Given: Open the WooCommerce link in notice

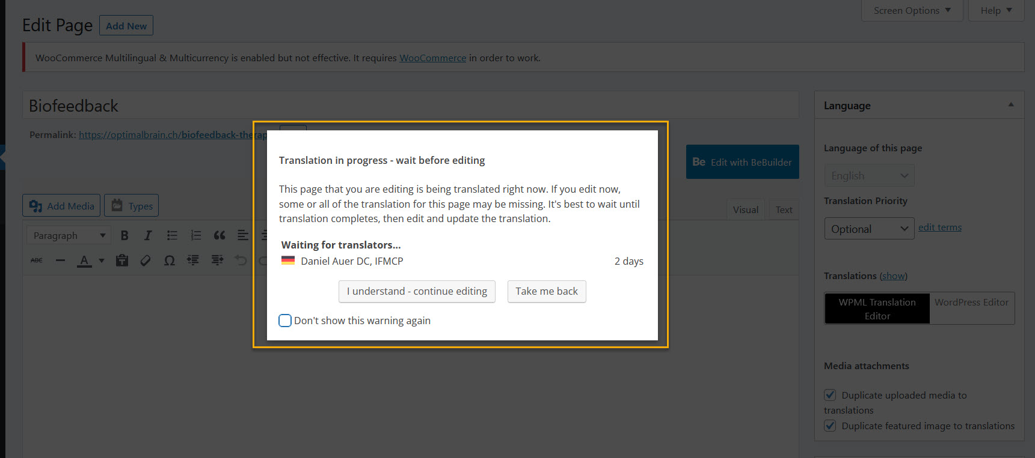Looking at the screenshot, I should [x=433, y=58].
